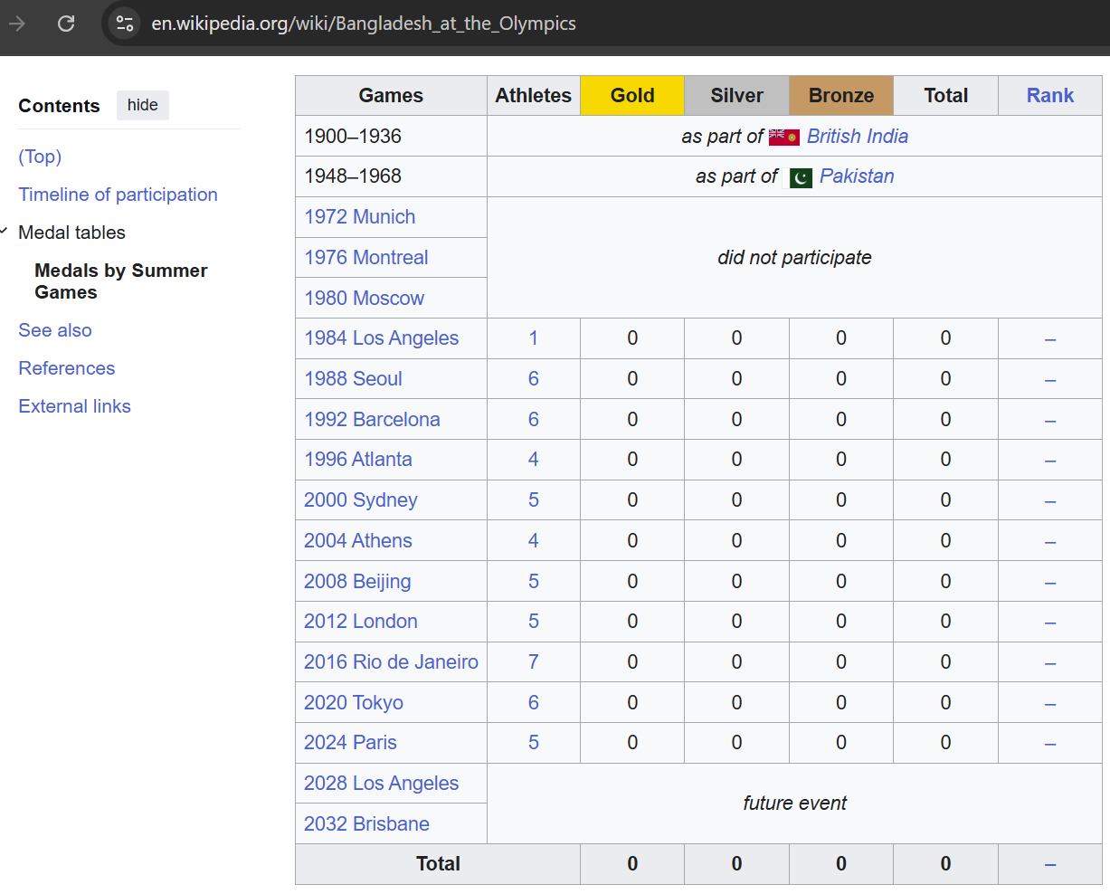
Task: Open the British India link
Action: coord(857,136)
